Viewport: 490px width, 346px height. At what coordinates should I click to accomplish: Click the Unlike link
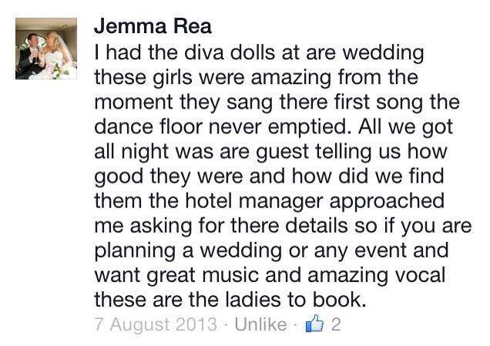tap(260, 324)
